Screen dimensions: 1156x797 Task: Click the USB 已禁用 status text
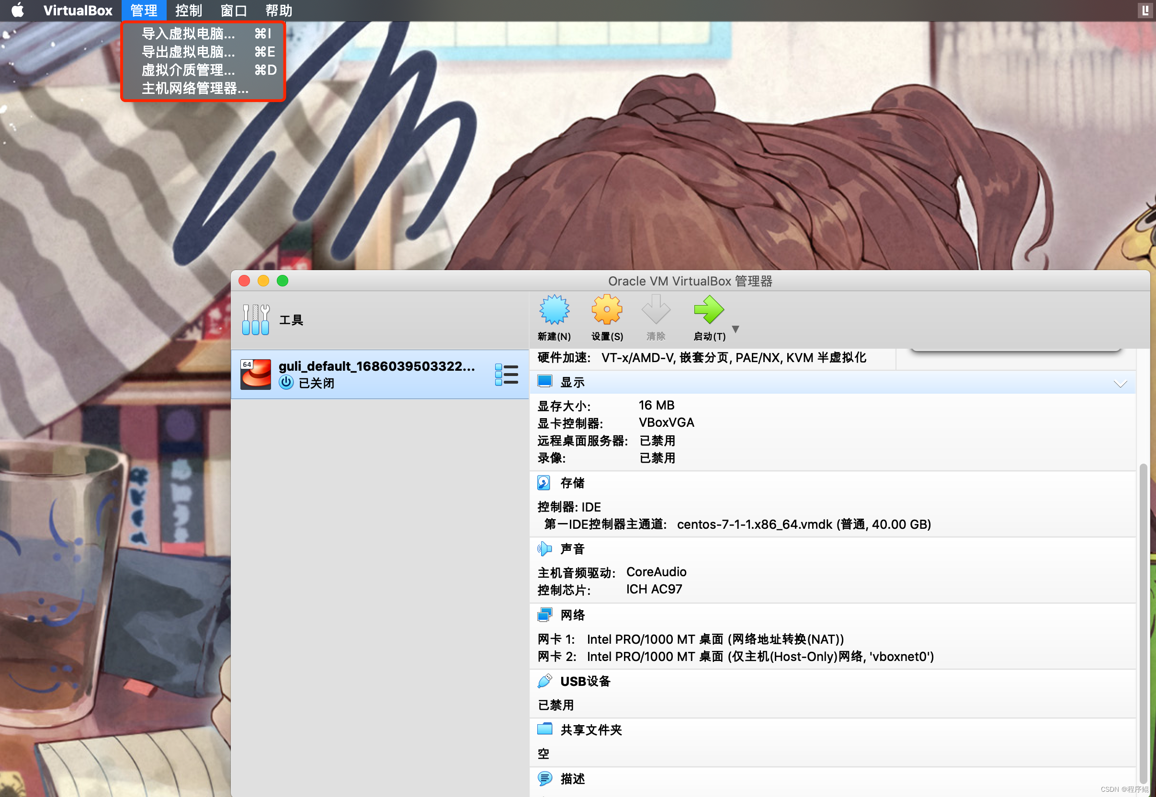(555, 705)
